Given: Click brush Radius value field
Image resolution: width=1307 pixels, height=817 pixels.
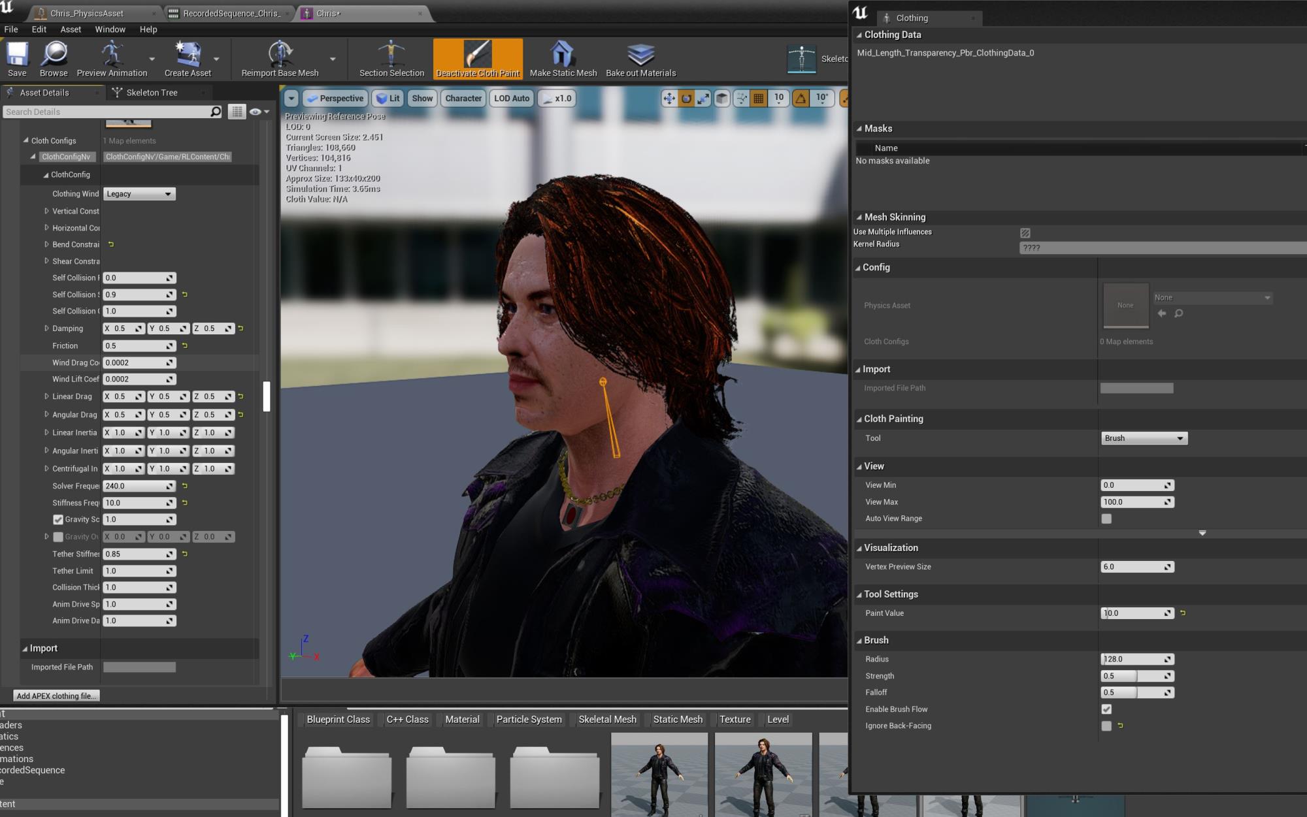Looking at the screenshot, I should point(1137,659).
